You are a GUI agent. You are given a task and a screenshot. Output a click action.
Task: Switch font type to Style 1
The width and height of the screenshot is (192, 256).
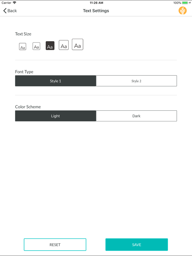point(56,81)
